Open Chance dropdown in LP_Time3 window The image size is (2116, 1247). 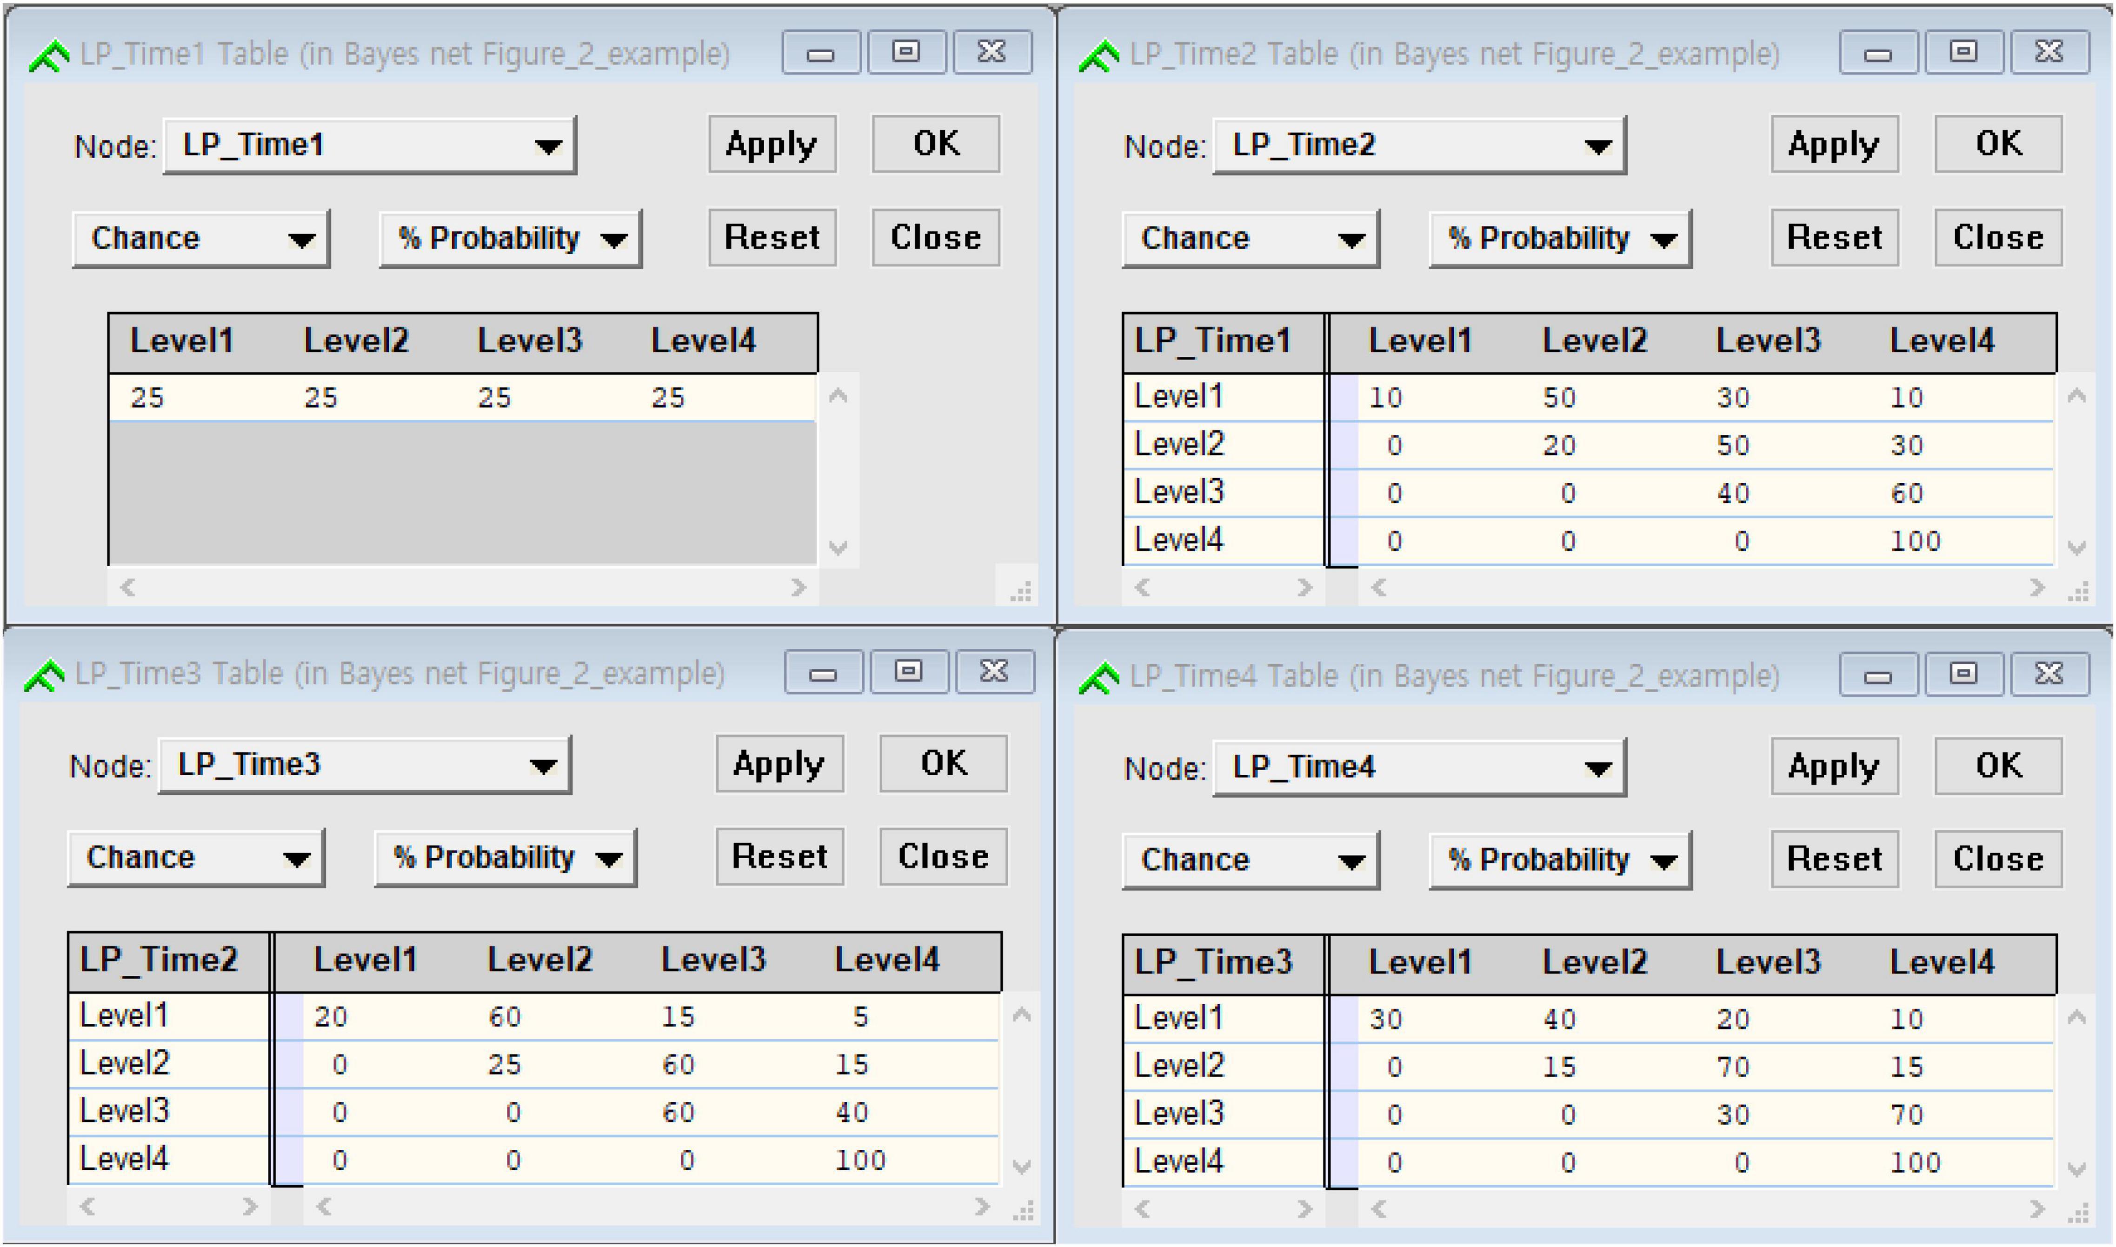(x=196, y=859)
